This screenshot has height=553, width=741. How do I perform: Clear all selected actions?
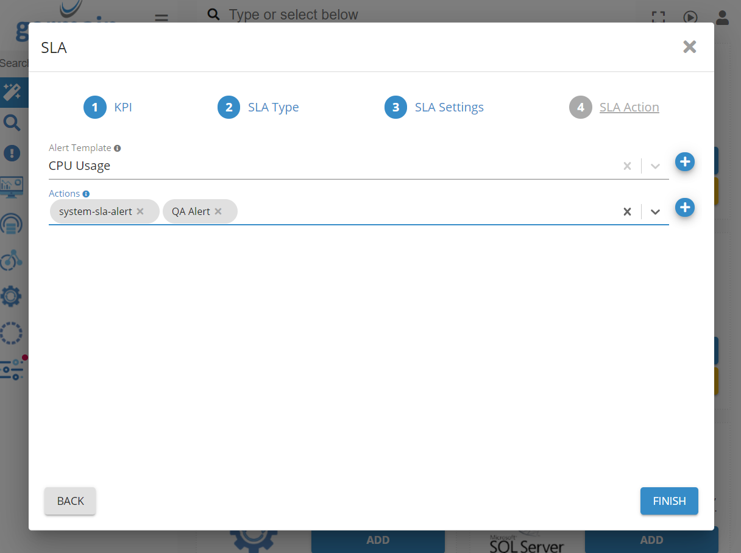627,211
